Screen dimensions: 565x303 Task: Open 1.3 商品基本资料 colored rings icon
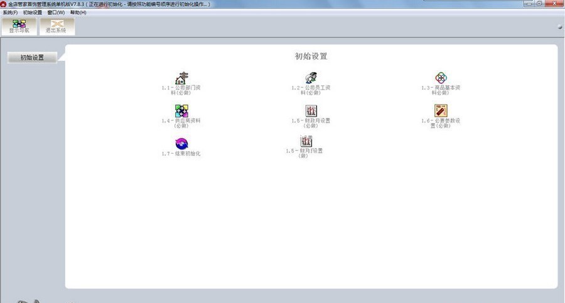(441, 78)
